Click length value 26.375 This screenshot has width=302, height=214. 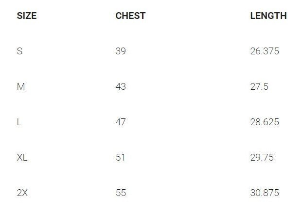265,51
